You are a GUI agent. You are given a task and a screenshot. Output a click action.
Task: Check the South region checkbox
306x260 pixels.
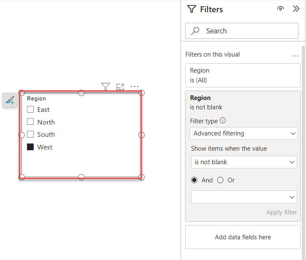(30, 134)
